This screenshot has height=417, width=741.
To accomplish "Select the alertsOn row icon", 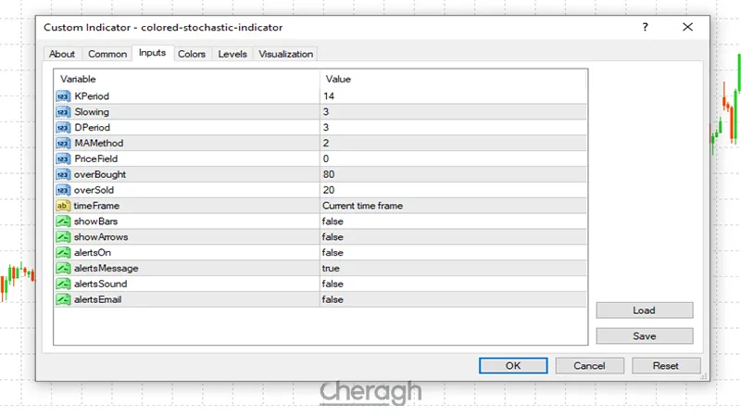I will click(63, 253).
